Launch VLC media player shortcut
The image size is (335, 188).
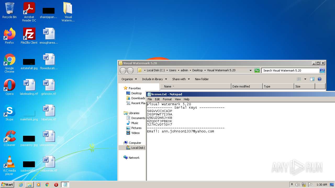tap(9, 165)
